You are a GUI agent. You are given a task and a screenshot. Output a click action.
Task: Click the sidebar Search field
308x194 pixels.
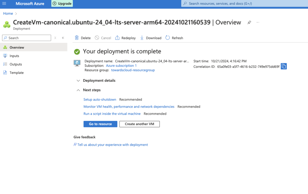pos(26,38)
